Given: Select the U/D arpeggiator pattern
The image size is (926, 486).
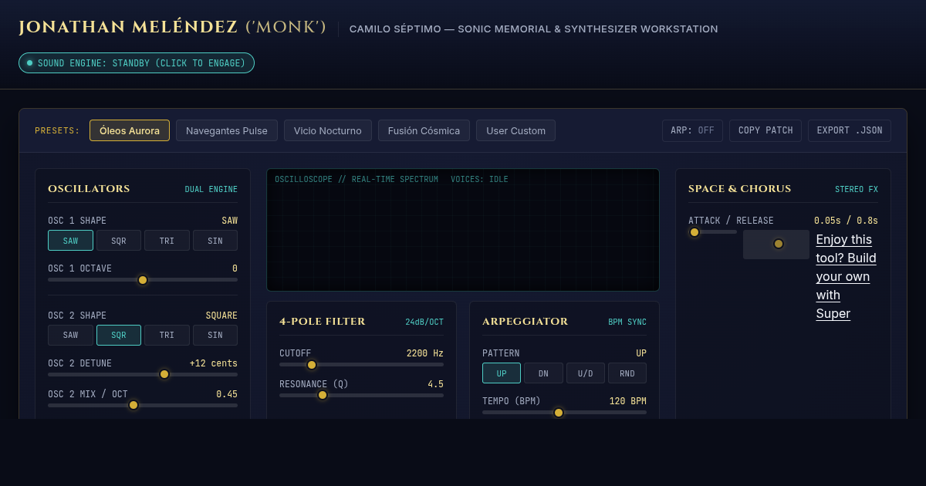Looking at the screenshot, I should point(586,373).
